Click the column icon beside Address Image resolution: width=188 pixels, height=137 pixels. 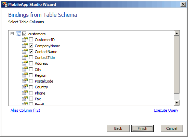coord(25,63)
